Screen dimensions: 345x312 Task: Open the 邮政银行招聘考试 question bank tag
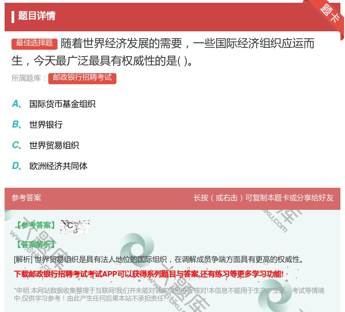click(82, 78)
